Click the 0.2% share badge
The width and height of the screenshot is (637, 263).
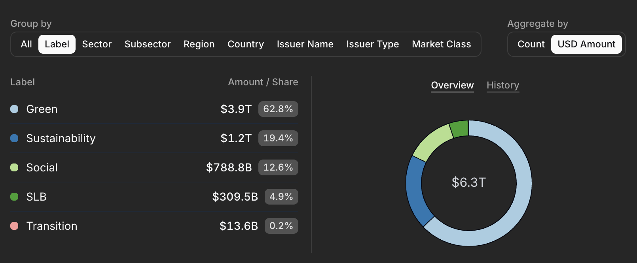281,226
